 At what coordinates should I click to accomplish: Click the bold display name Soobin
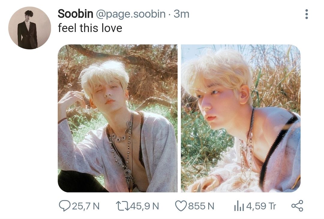tap(75, 14)
